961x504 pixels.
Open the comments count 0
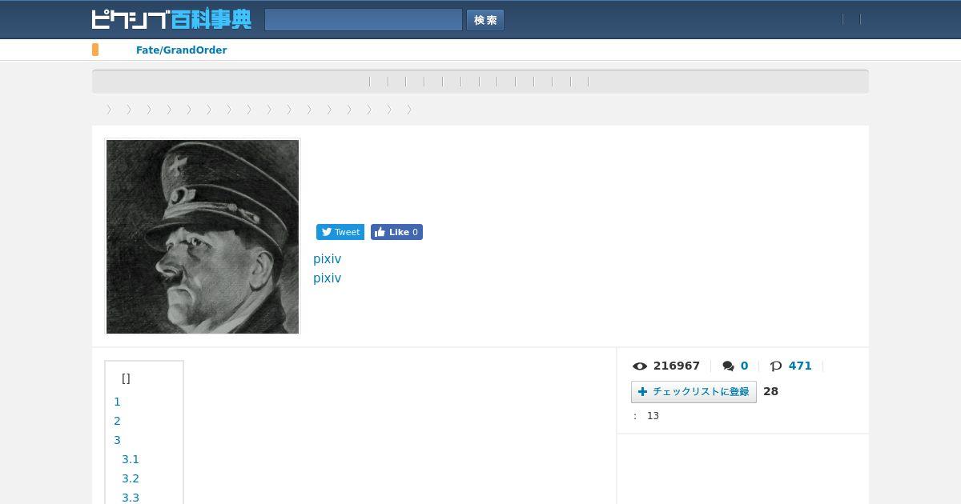click(x=744, y=366)
